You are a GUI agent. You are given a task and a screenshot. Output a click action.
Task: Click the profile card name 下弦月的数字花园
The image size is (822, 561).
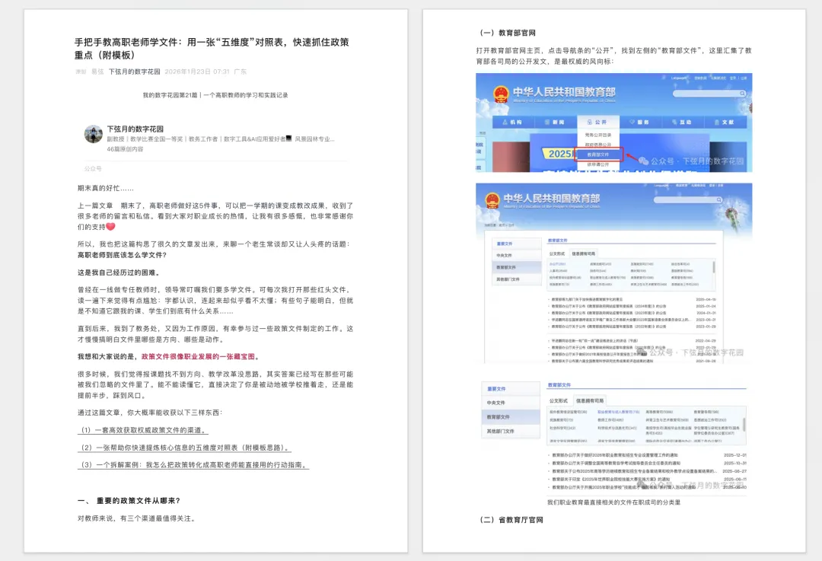click(135, 129)
